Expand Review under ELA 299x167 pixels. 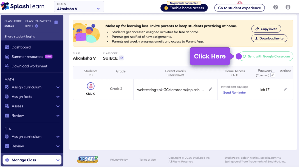coord(58,146)
